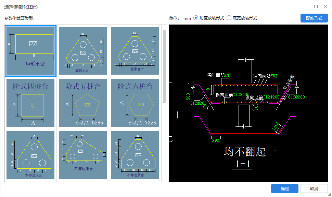Edit the 横向底筋 C12@200 value
This screenshot has height=197, width=332.
(241, 95)
